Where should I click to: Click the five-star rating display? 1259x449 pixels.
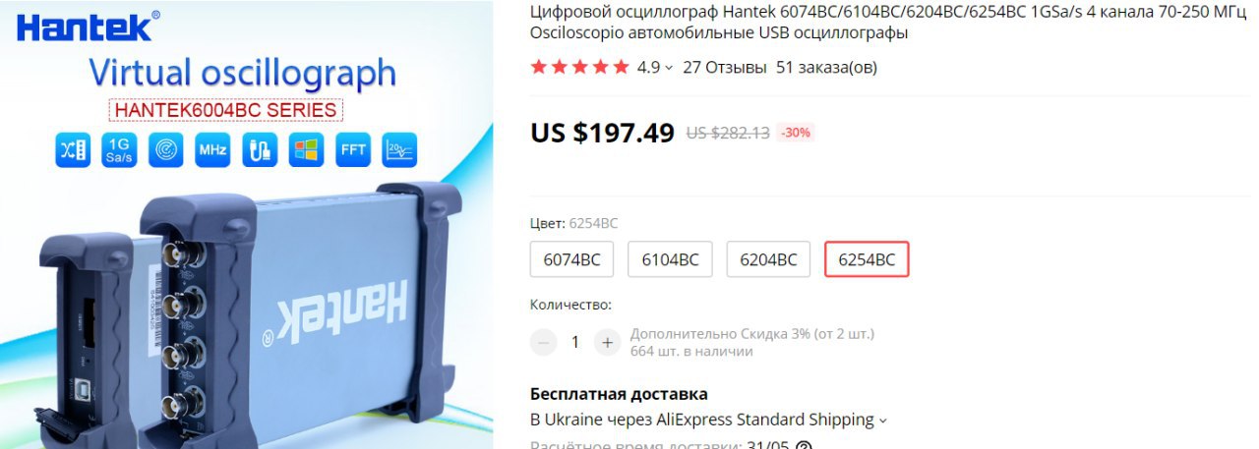tap(579, 68)
